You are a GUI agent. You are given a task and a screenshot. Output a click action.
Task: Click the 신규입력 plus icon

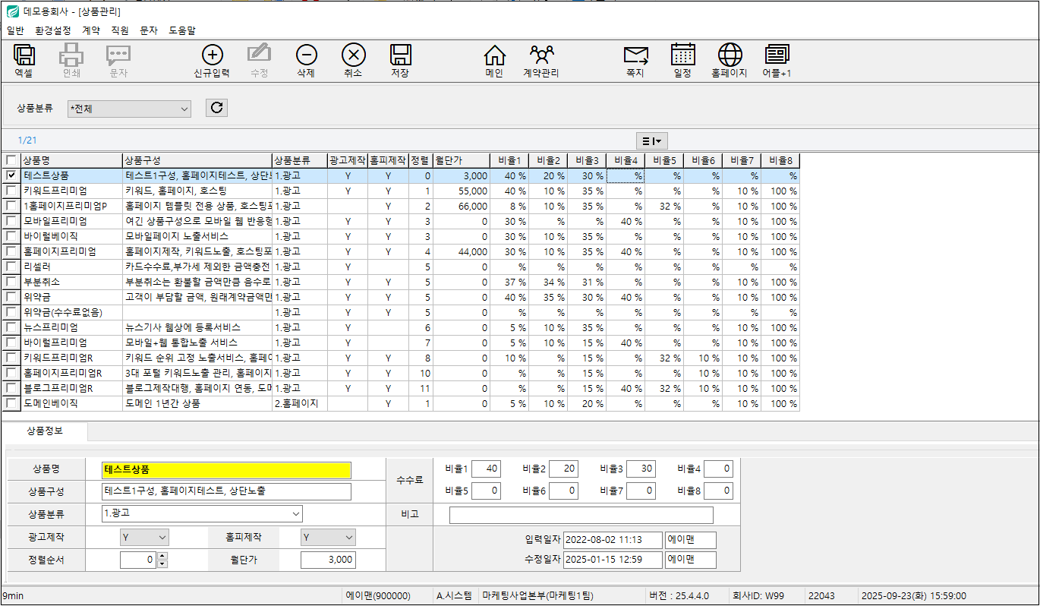(212, 55)
